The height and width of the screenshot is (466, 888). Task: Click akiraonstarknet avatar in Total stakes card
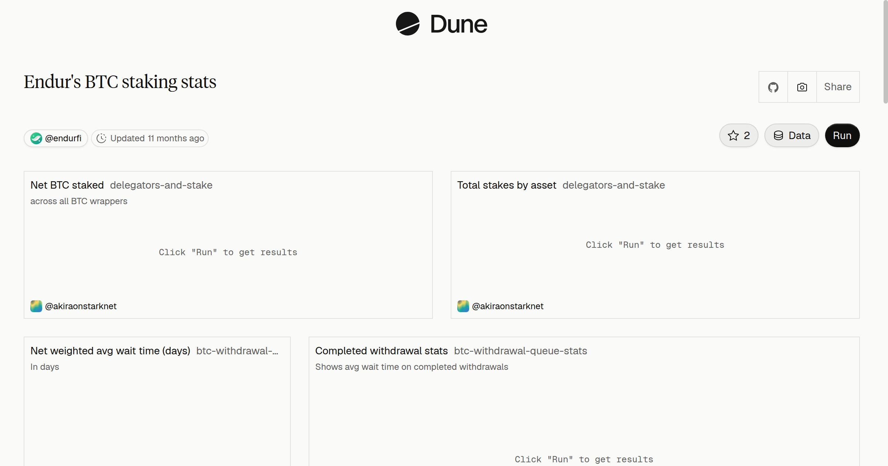463,306
